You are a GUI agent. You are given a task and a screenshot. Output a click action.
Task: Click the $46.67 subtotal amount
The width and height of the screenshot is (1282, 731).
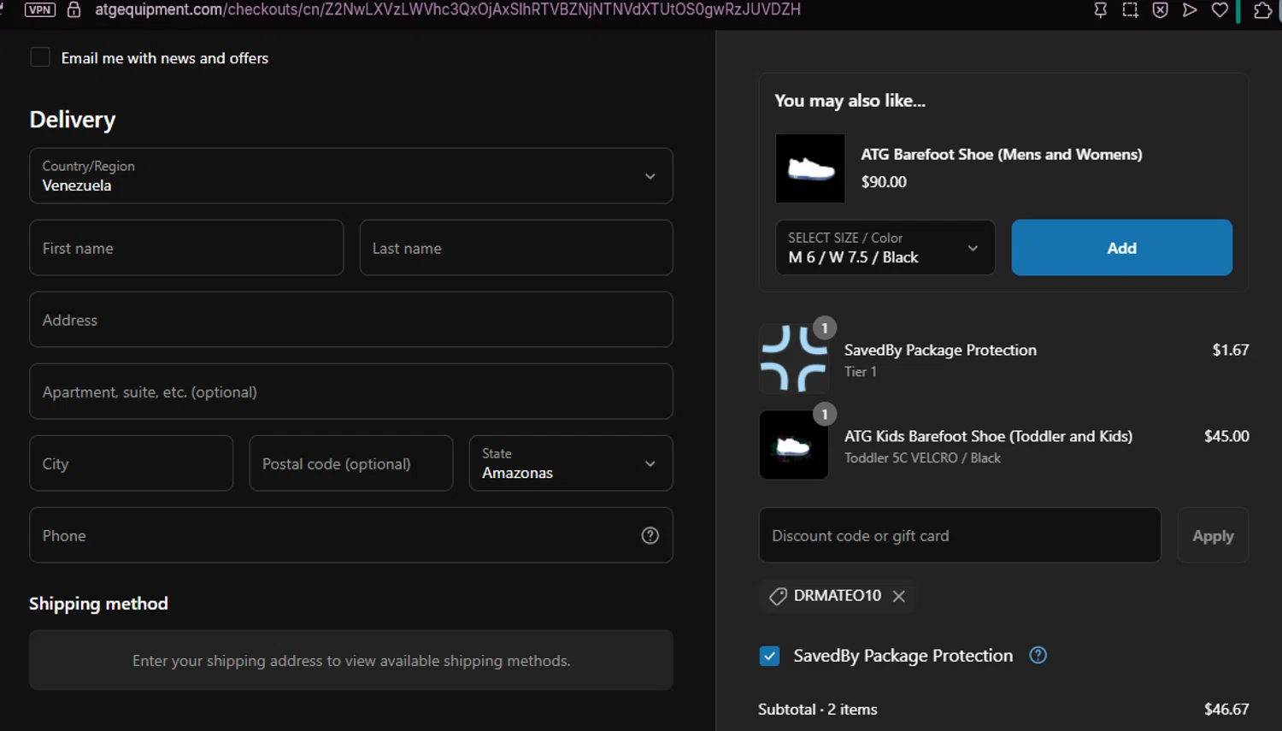pos(1226,709)
